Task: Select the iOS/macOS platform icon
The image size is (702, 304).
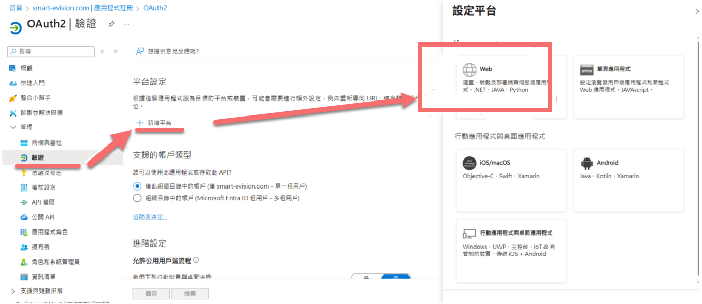Action: [469, 163]
